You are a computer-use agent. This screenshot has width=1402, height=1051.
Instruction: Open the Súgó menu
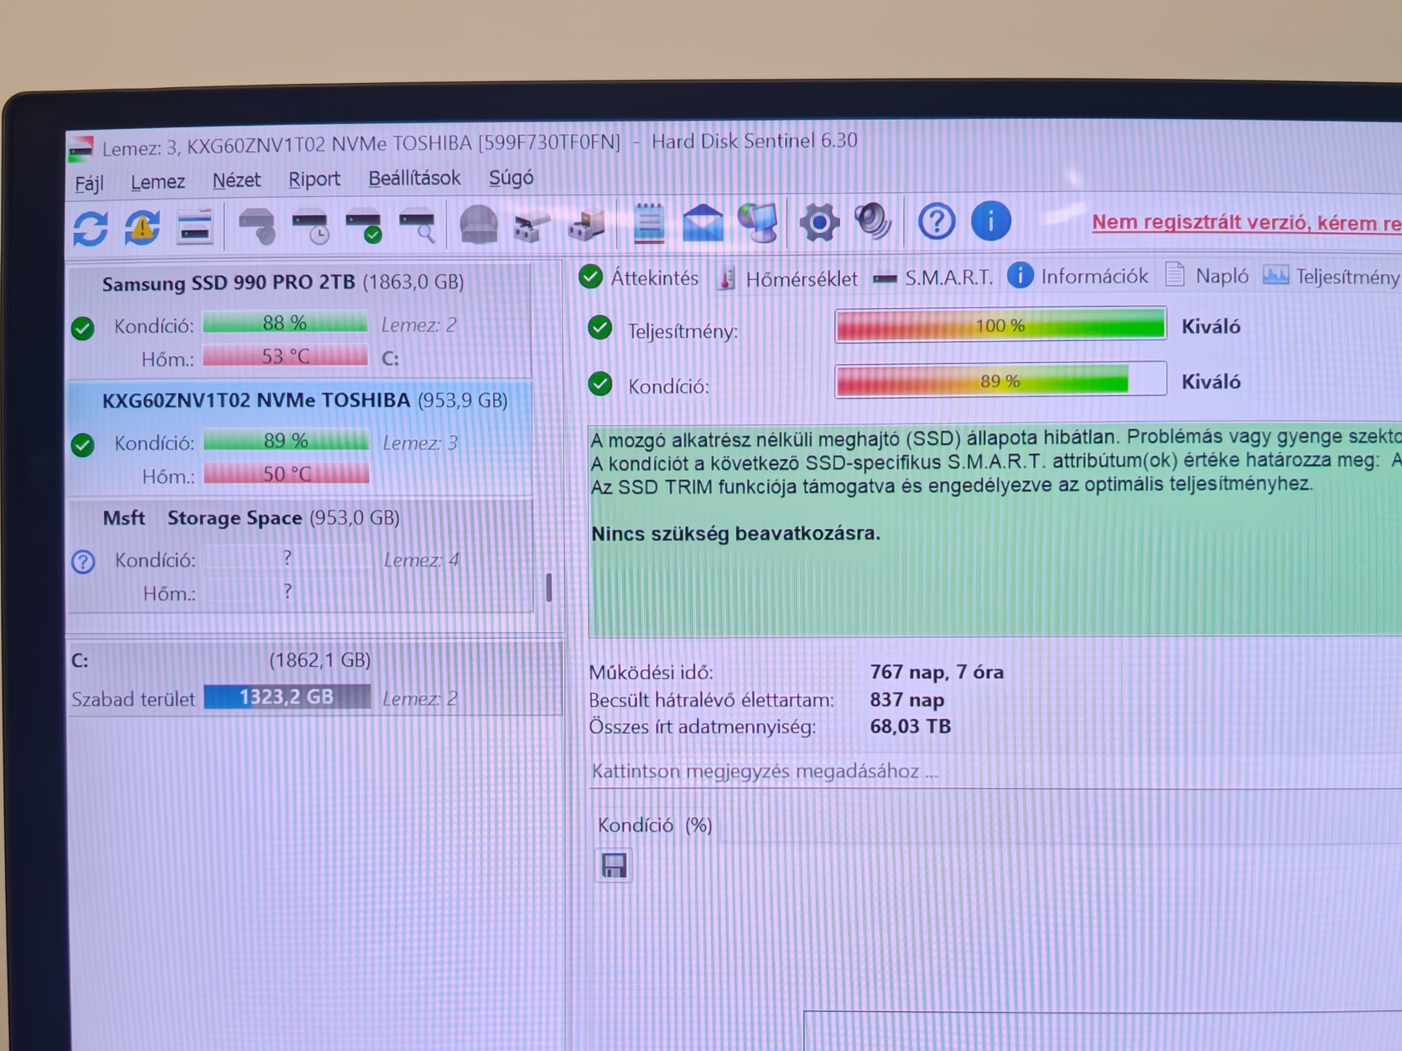(x=511, y=178)
